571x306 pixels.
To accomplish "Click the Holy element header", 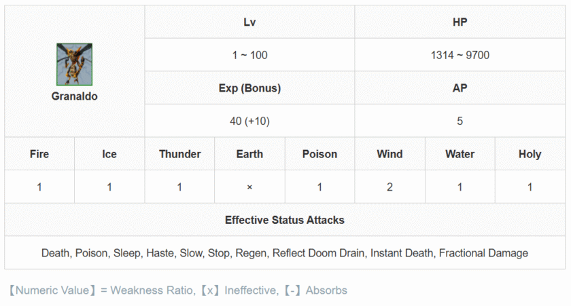I will (x=530, y=154).
